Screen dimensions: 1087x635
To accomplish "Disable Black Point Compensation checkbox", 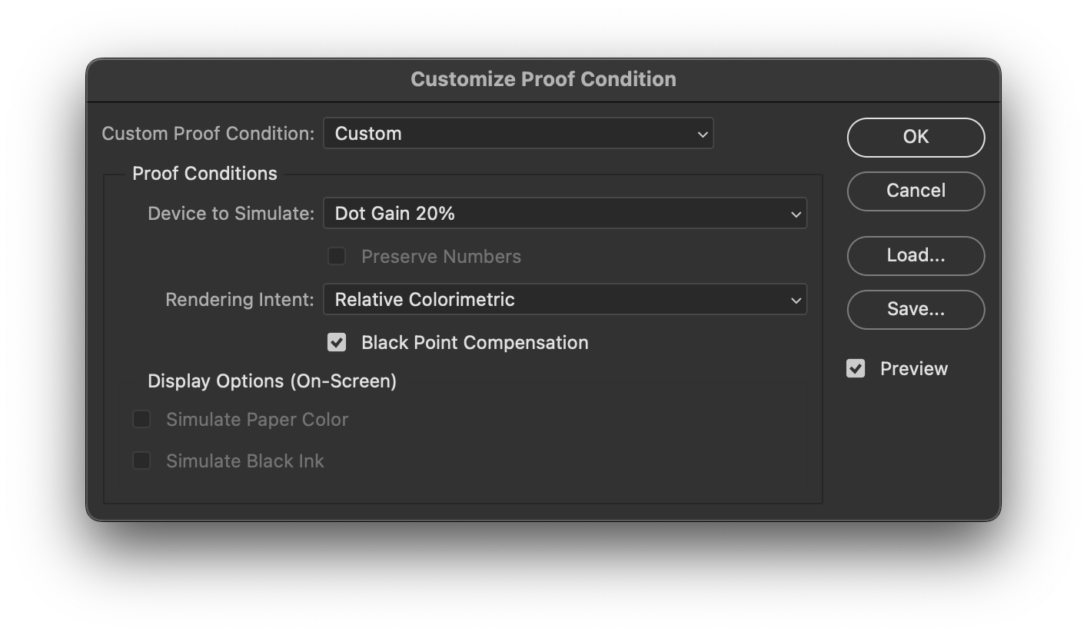I will tap(337, 342).
